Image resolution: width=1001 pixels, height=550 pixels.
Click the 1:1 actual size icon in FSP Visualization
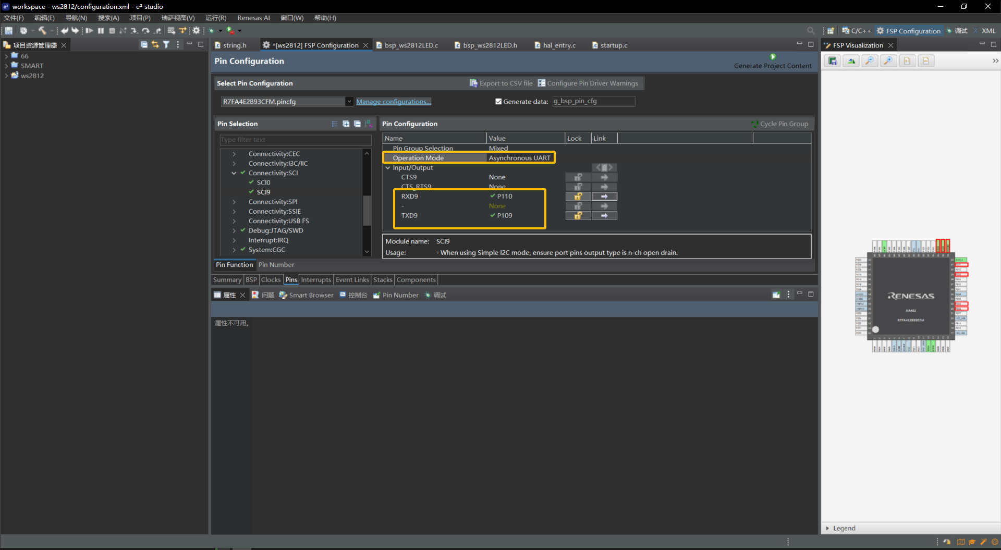(907, 61)
